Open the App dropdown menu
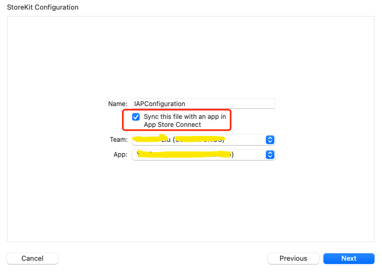 point(203,155)
